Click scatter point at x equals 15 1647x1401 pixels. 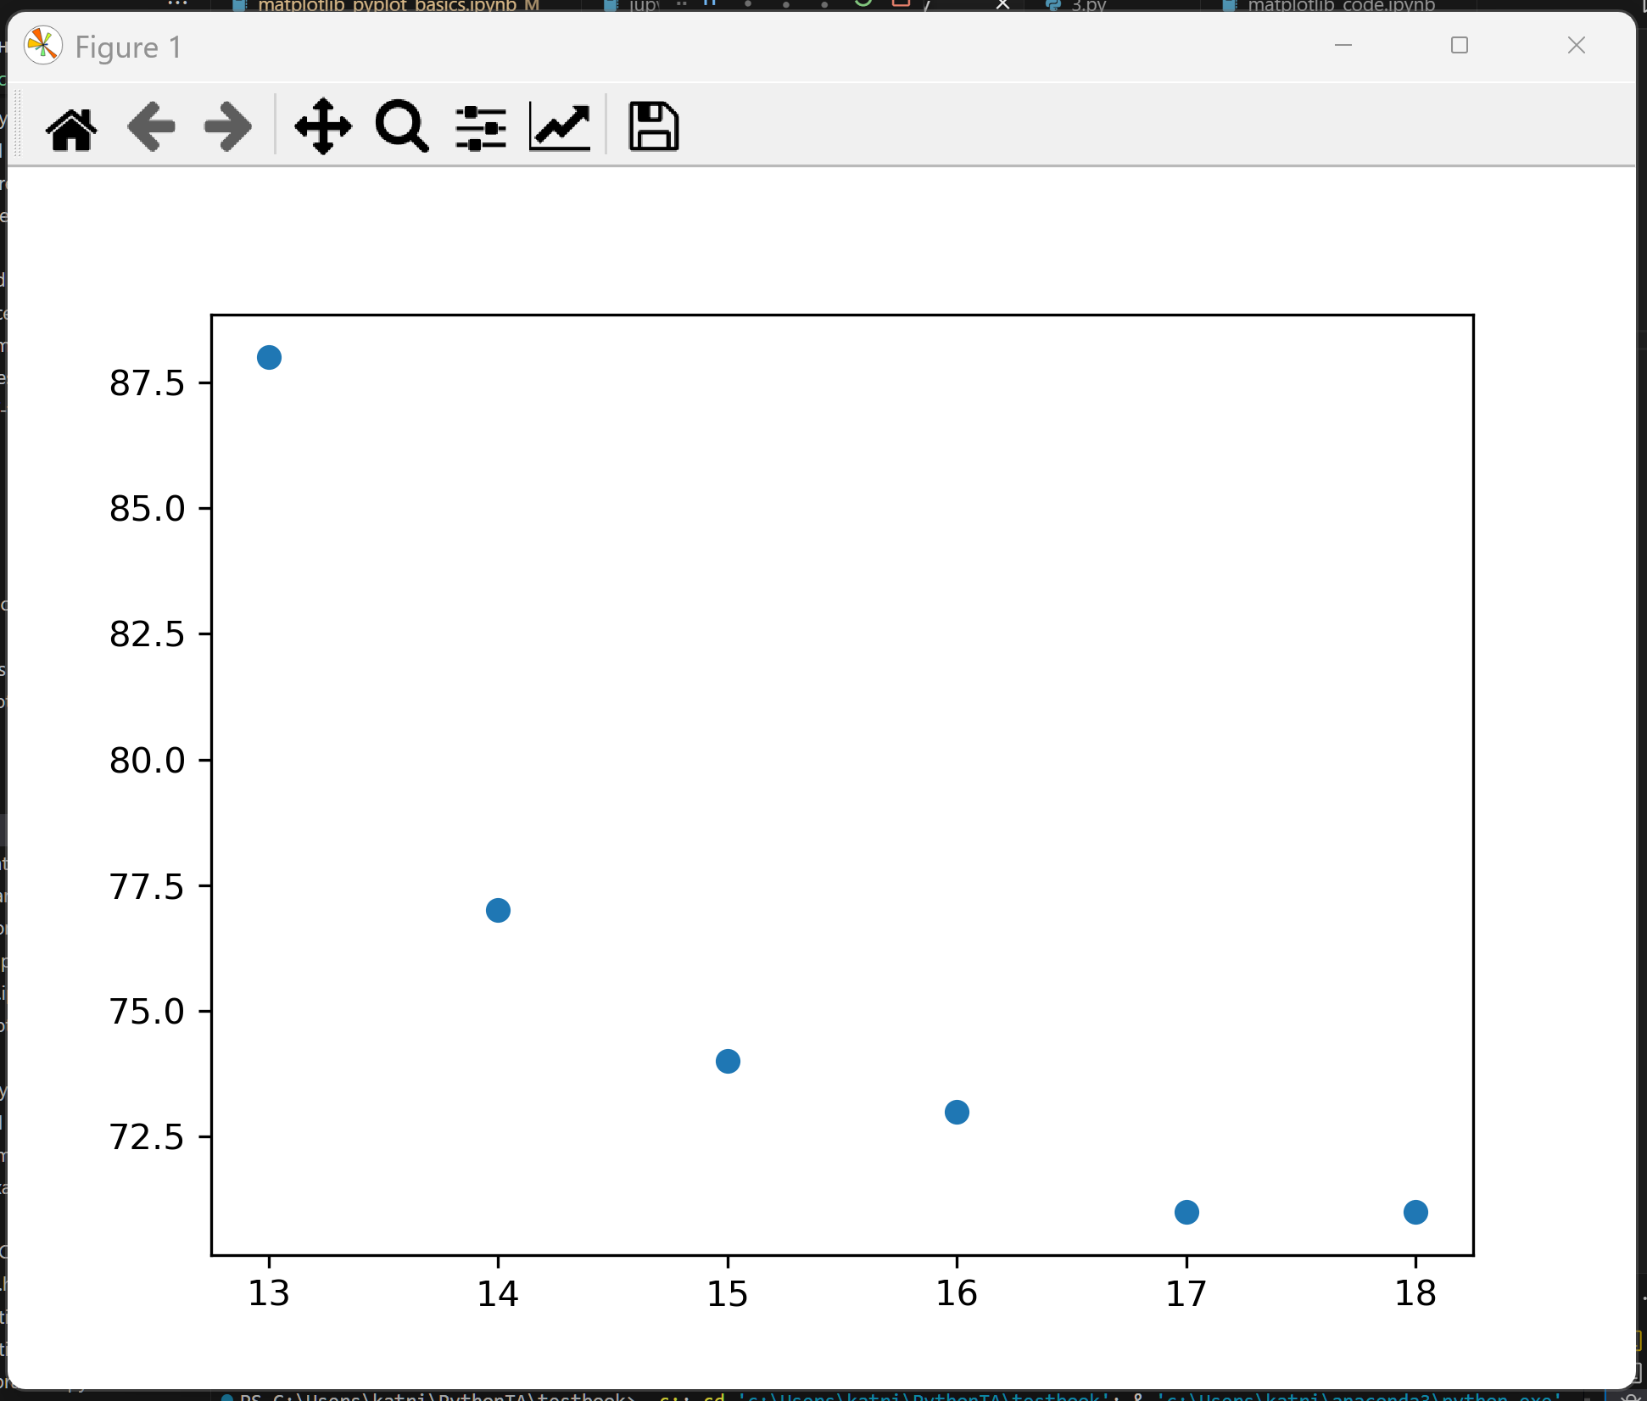click(728, 1061)
